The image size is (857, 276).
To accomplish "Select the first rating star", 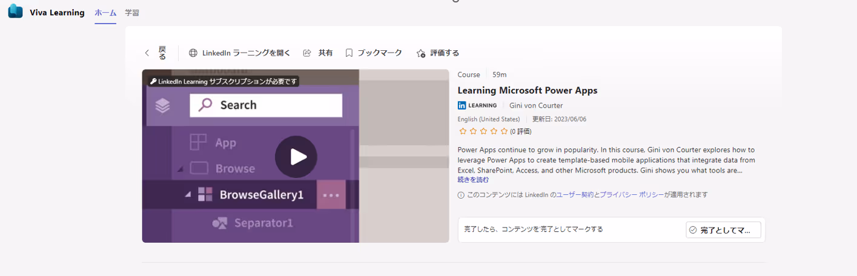I will click(463, 131).
